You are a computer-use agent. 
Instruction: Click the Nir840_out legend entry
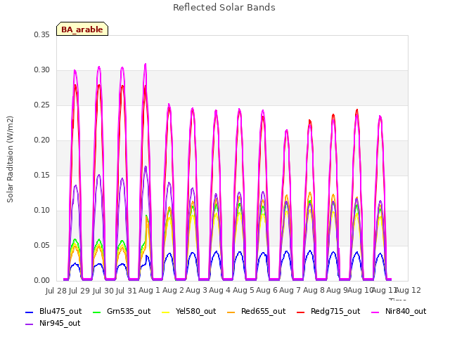point(399,311)
